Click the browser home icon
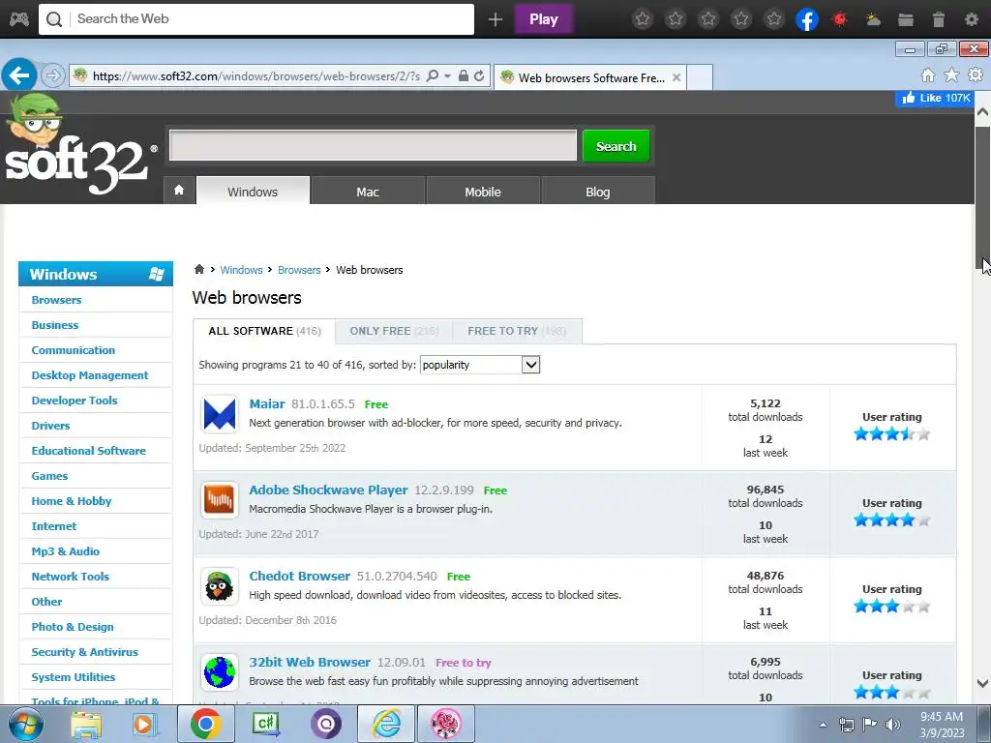 click(927, 75)
